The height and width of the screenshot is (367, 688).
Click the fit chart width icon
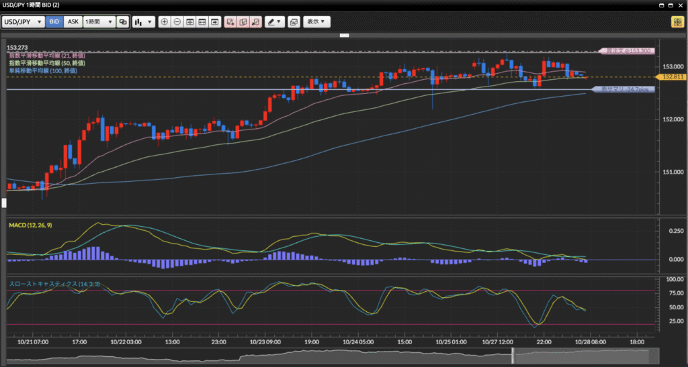click(202, 21)
